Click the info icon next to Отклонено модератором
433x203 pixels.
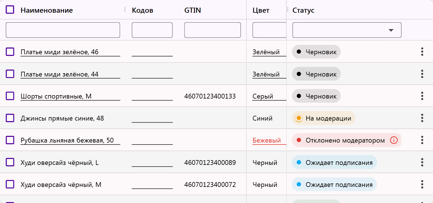[x=394, y=140]
